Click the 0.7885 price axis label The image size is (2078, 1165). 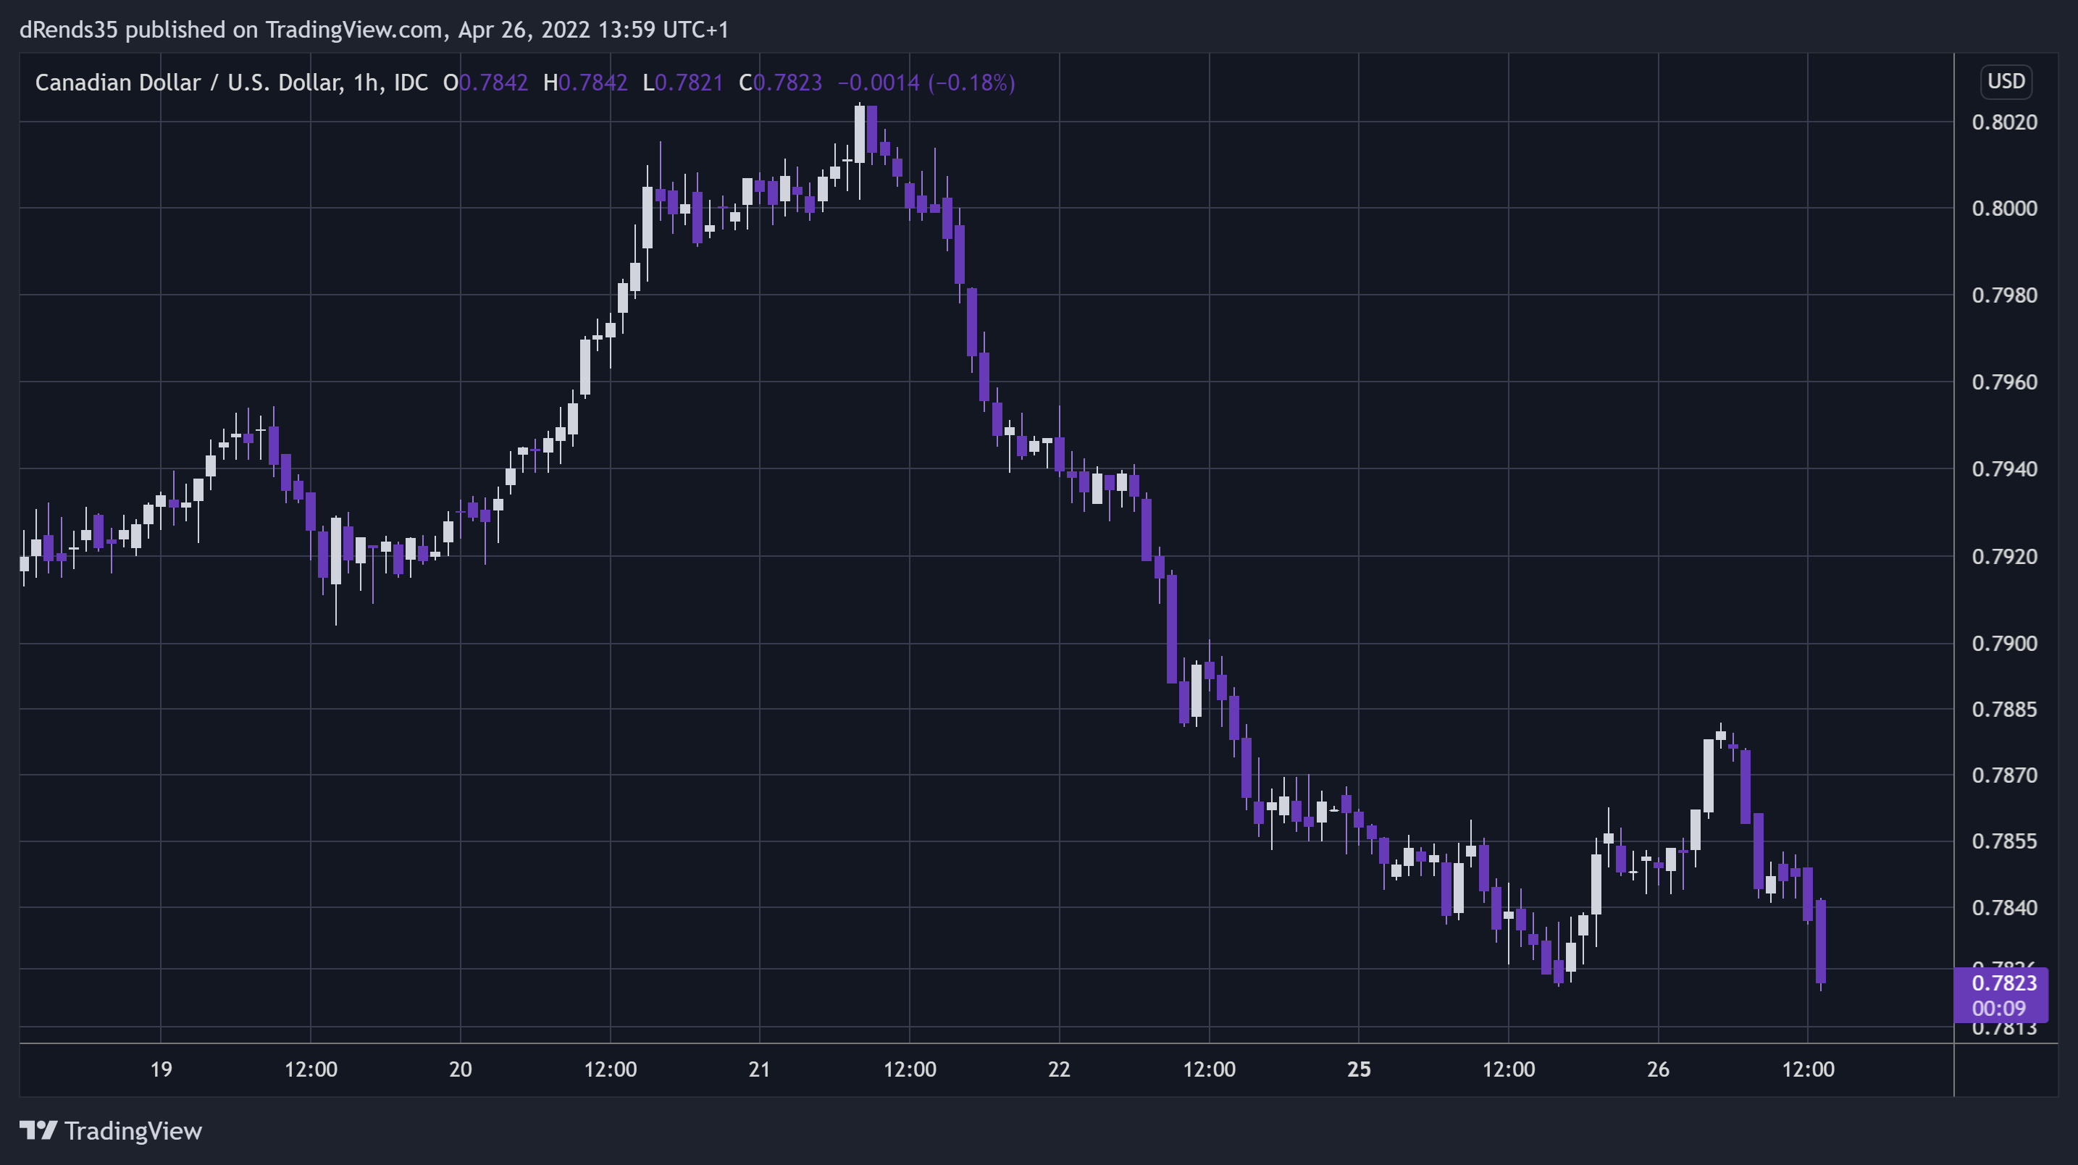click(x=2004, y=710)
